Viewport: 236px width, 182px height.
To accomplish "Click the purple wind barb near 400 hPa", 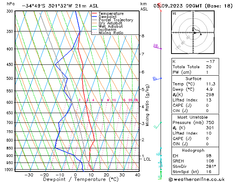I will click(x=157, y=46).
